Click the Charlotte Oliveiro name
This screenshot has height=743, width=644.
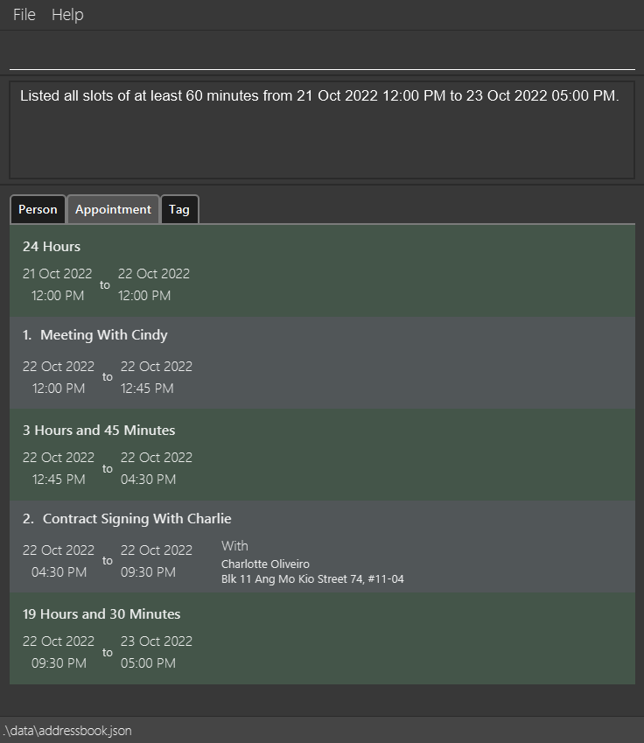(x=265, y=564)
